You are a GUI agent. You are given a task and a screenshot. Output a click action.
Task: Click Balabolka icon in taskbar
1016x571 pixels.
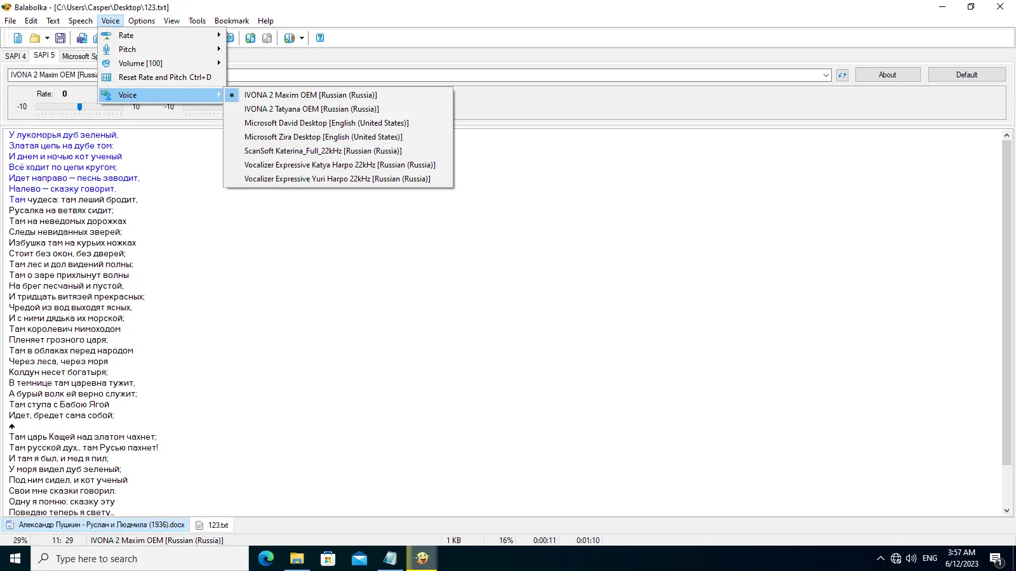(422, 558)
